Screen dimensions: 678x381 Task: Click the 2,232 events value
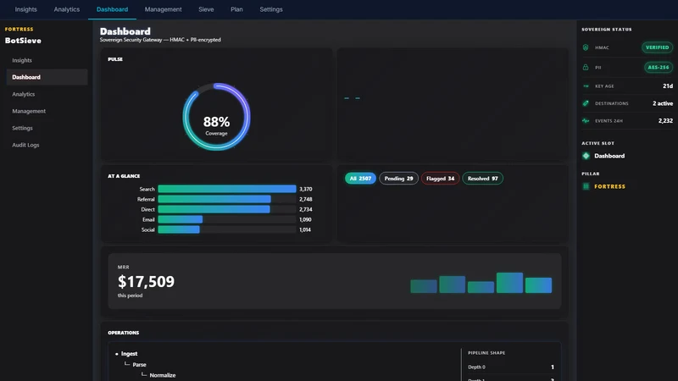coord(665,121)
